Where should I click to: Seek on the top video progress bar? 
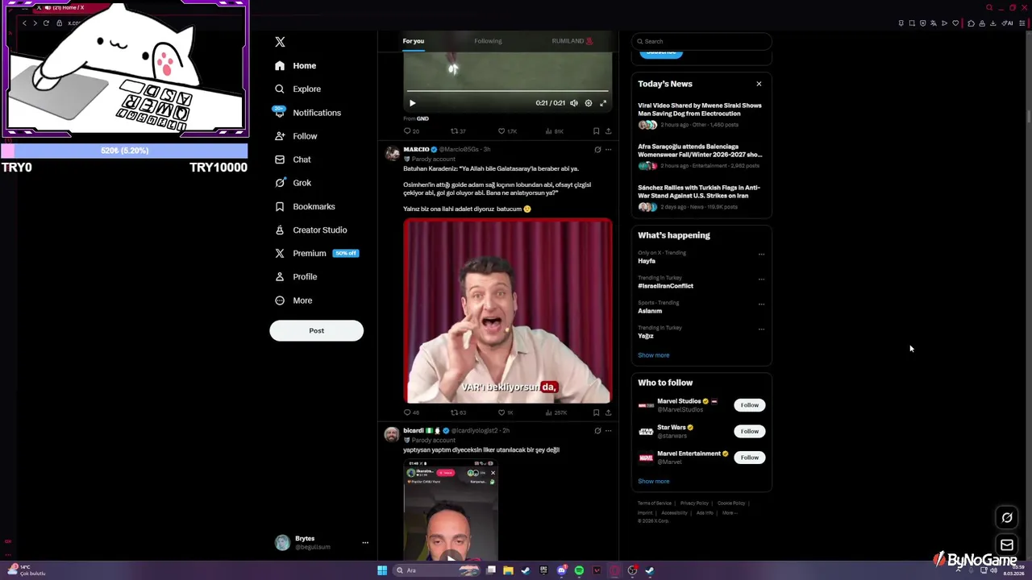507,91
